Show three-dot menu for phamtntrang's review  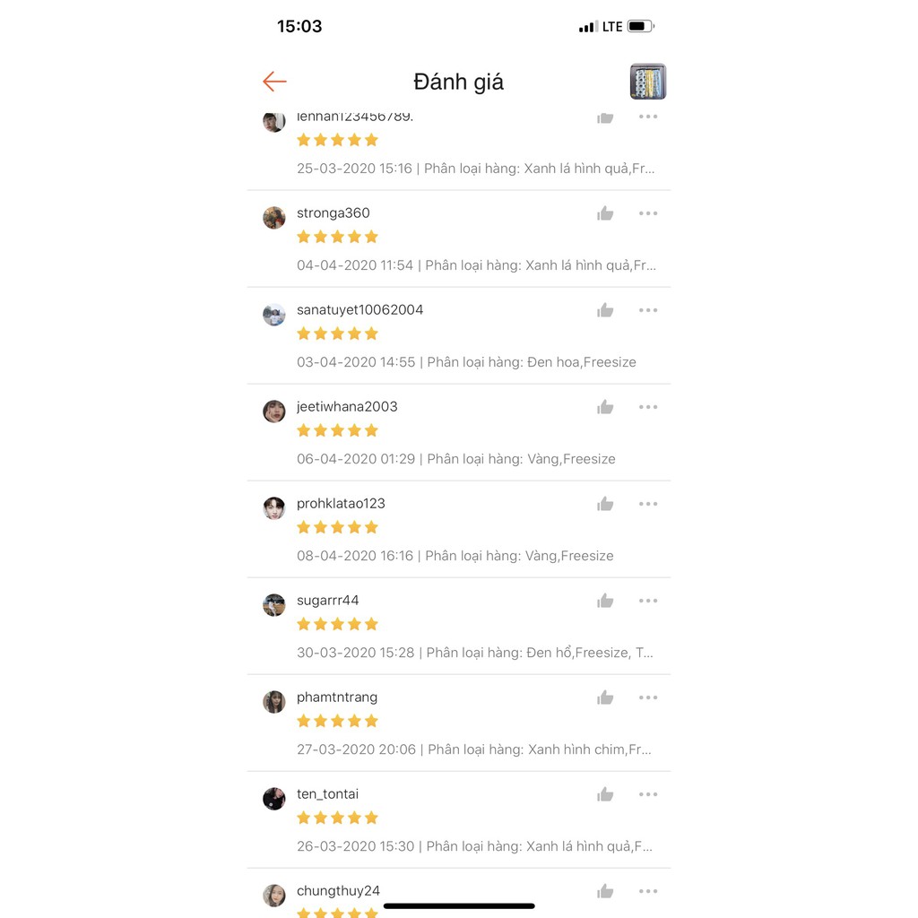tap(648, 697)
